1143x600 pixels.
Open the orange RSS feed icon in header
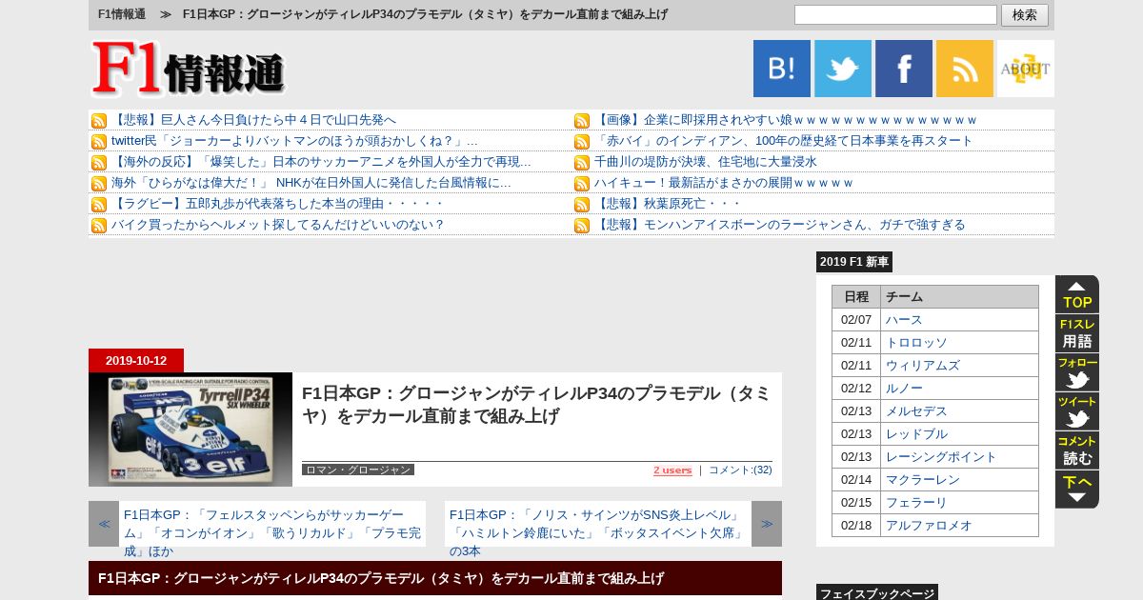click(965, 69)
